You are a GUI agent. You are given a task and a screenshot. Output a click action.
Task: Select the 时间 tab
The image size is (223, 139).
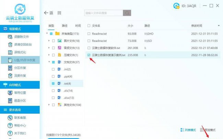(78, 26)
